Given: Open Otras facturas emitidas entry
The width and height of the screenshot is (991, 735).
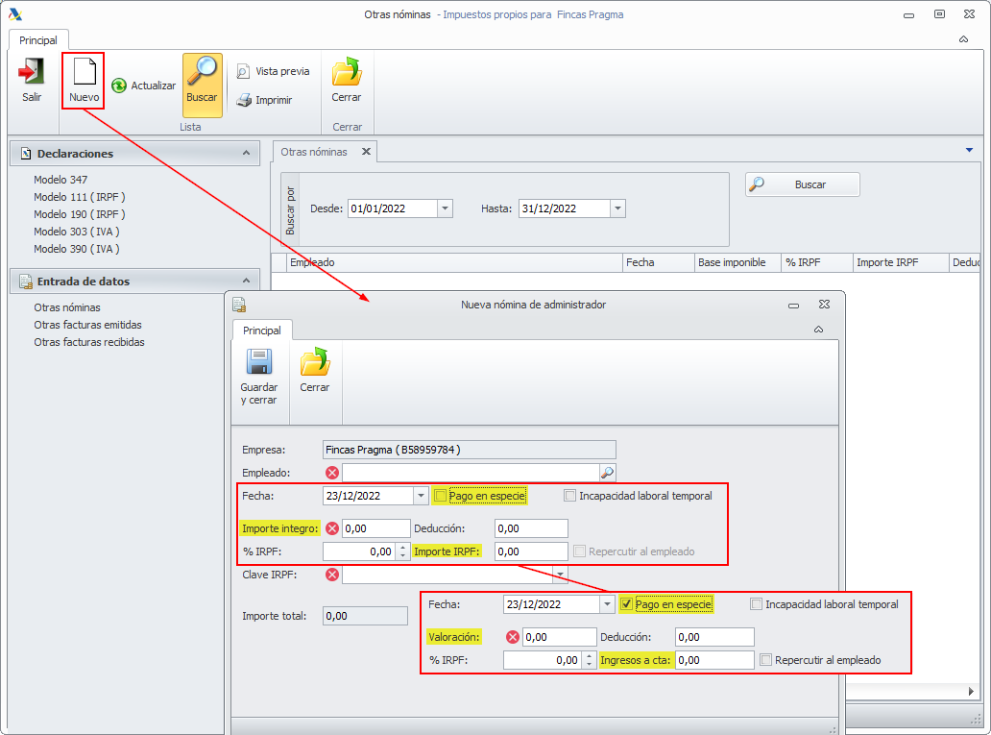Looking at the screenshot, I should click(87, 325).
